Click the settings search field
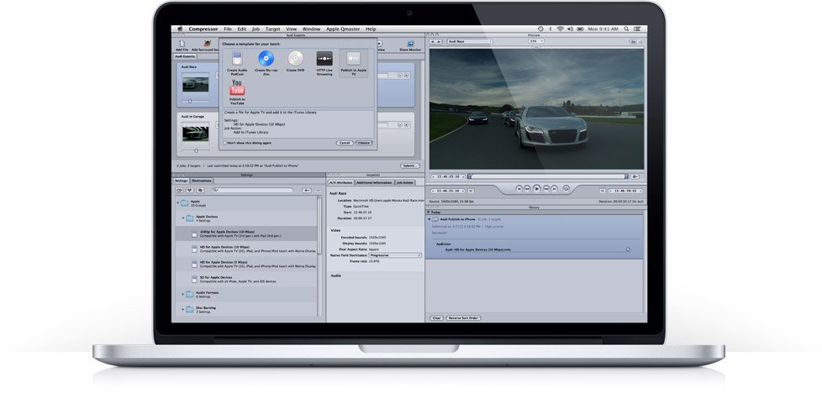 (x=253, y=191)
